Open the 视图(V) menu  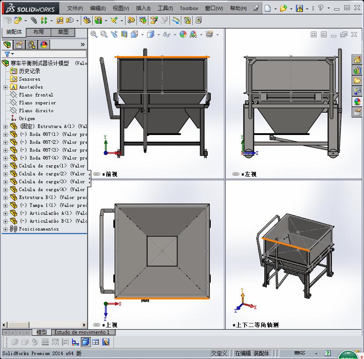(121, 8)
